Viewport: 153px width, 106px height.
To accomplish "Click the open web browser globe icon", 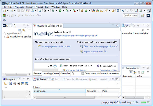I will click(x=40, y=11).
